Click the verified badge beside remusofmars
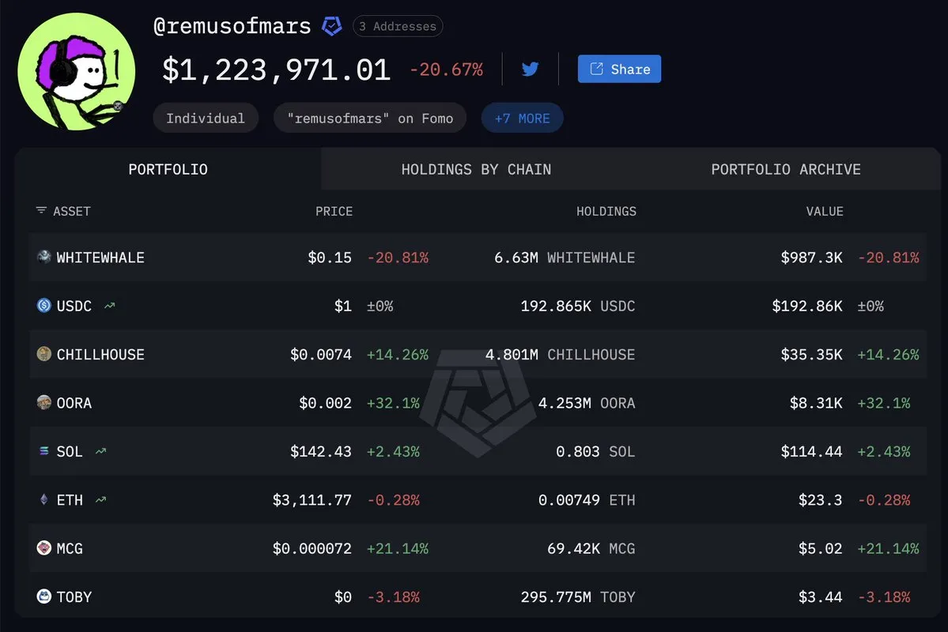Screen dimensions: 948x632 [331, 26]
